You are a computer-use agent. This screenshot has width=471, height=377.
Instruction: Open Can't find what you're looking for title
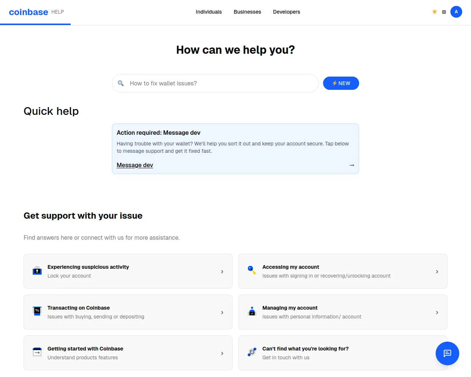pyautogui.click(x=305, y=349)
